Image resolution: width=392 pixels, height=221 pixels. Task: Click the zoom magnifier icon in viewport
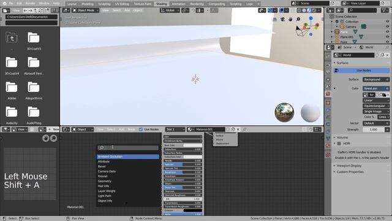click(x=298, y=19)
